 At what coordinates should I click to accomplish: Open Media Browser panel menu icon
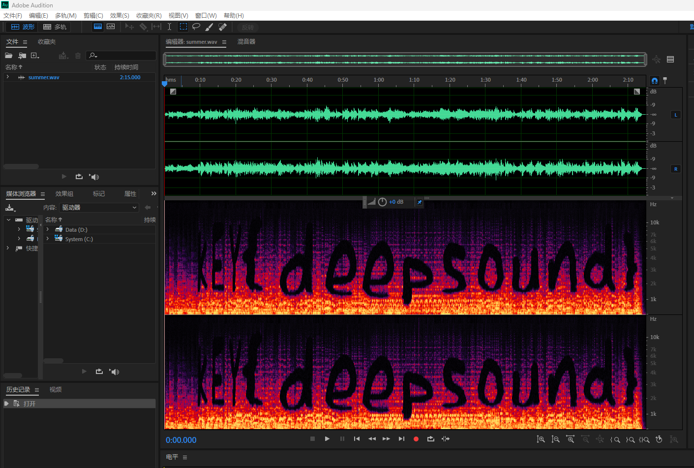click(43, 194)
